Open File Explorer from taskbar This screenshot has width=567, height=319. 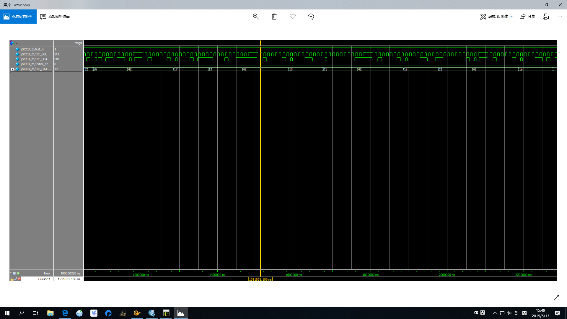click(x=50, y=313)
